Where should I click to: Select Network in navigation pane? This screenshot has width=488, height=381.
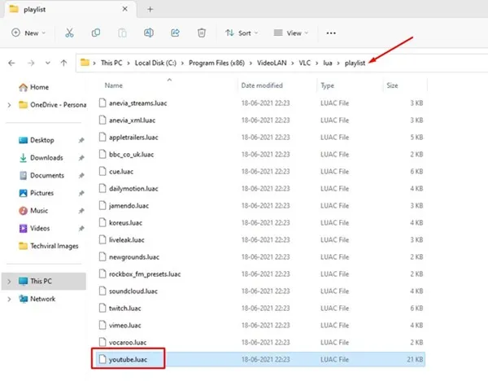coord(37,299)
